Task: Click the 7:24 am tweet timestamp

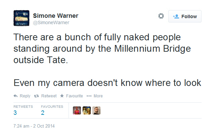Action: (x=34, y=126)
